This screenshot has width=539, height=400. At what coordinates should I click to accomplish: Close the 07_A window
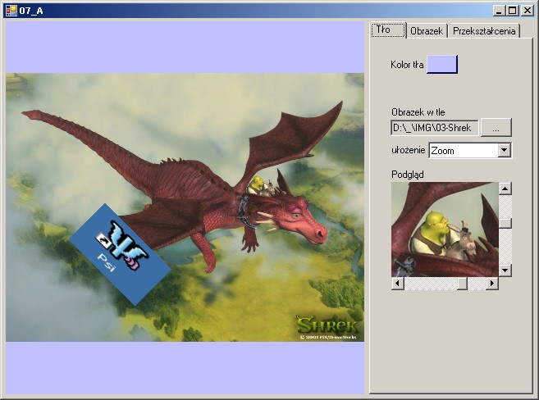coord(527,11)
